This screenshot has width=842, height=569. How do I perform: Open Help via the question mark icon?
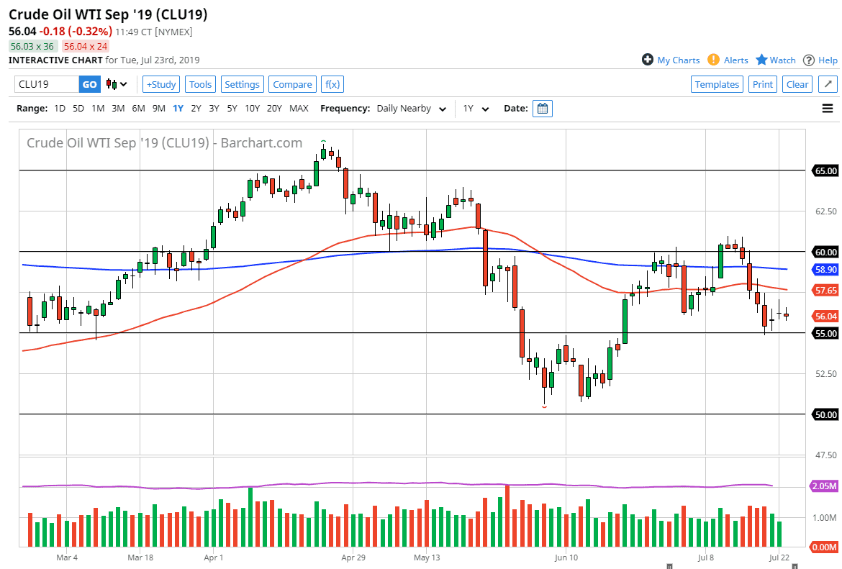tap(808, 60)
